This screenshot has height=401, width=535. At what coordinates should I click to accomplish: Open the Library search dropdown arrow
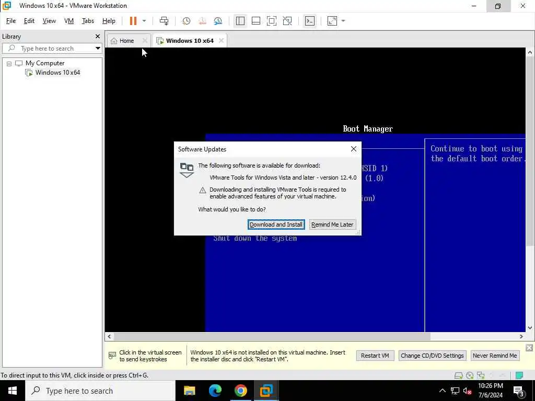[x=98, y=48]
